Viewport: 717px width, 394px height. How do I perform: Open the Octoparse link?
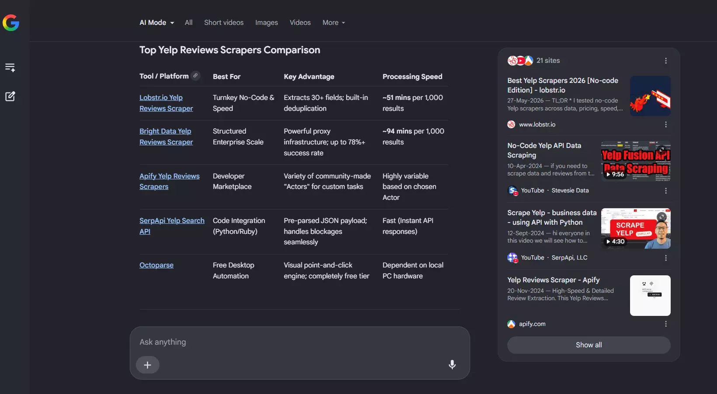point(156,265)
